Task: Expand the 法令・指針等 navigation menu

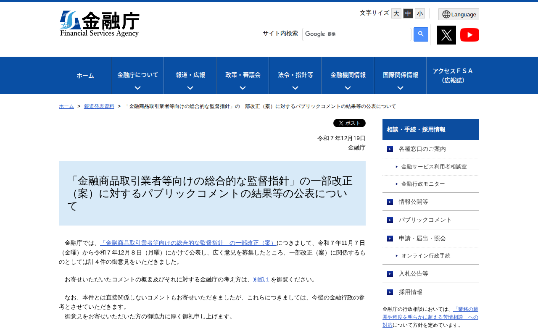Action: [295, 75]
